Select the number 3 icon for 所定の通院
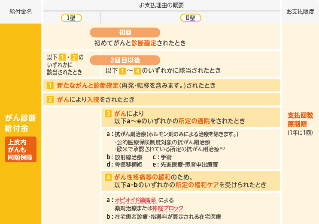 109,113
